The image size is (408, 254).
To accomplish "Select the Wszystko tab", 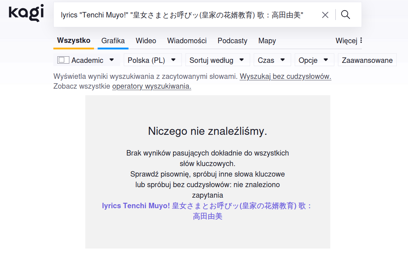I will (74, 40).
